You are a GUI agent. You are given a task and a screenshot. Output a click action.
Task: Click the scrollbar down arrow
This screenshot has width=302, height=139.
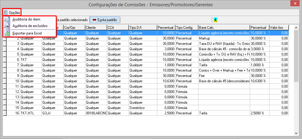pyautogui.click(x=296, y=133)
